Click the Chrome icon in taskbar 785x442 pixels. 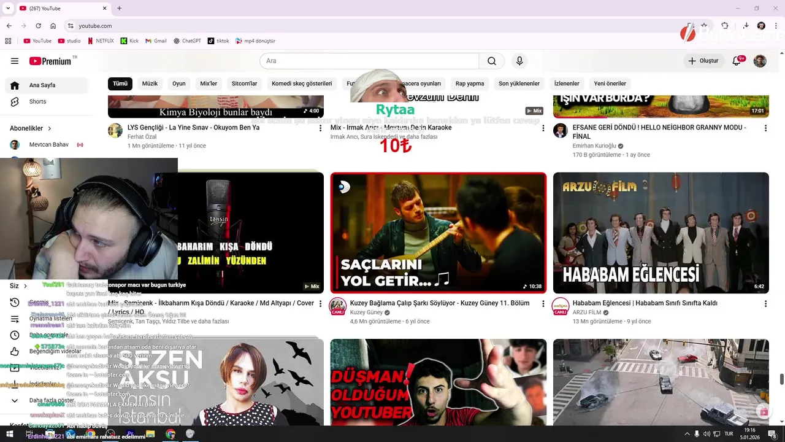170,434
